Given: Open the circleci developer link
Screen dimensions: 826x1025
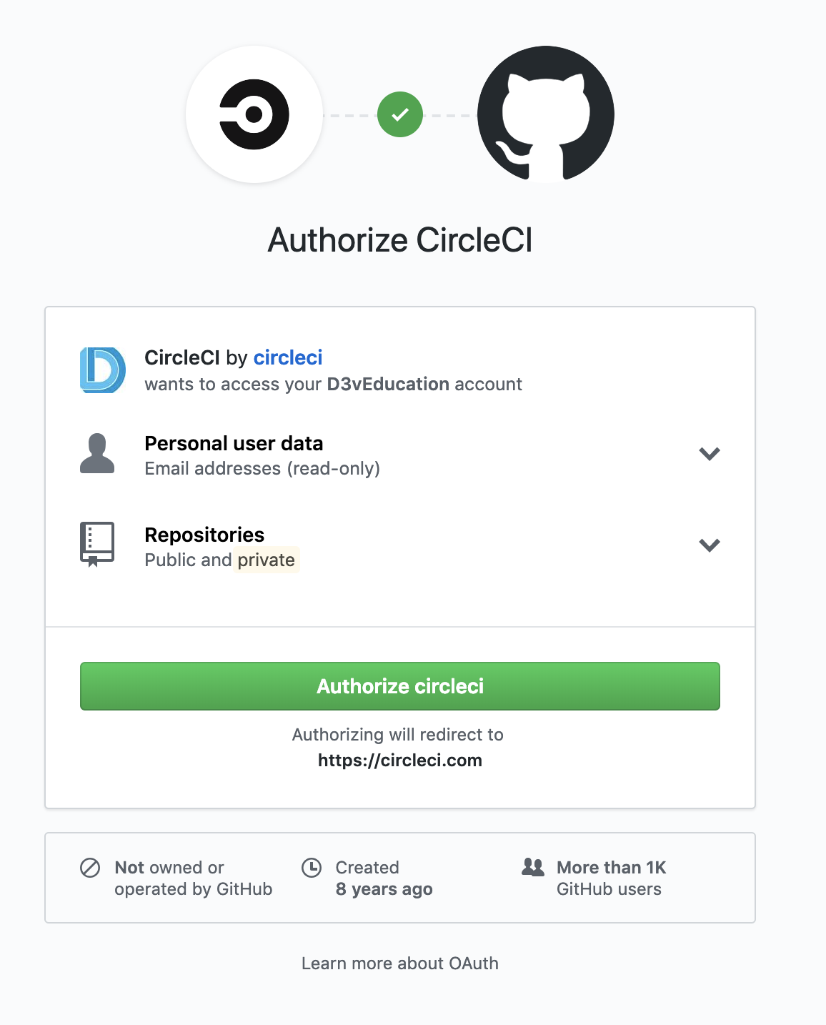Looking at the screenshot, I should 288,357.
